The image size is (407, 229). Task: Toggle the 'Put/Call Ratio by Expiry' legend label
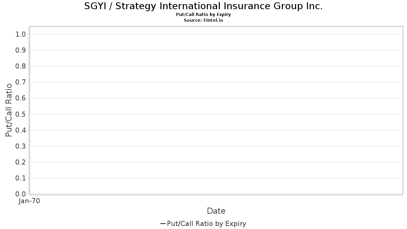pos(207,224)
